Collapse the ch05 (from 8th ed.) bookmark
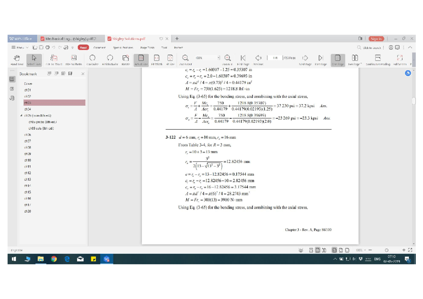Screen dimensions: 423x299 [21, 116]
